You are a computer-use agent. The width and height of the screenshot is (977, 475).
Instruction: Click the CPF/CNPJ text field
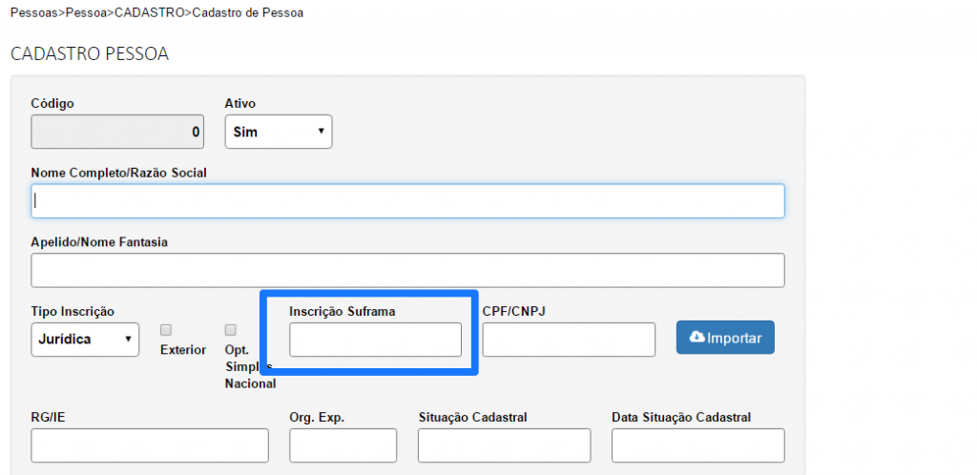pos(569,340)
